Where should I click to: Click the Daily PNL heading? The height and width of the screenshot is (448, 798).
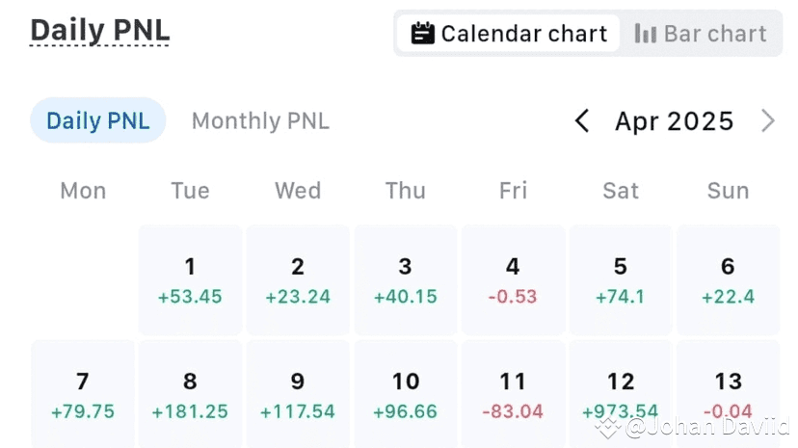pos(100,31)
